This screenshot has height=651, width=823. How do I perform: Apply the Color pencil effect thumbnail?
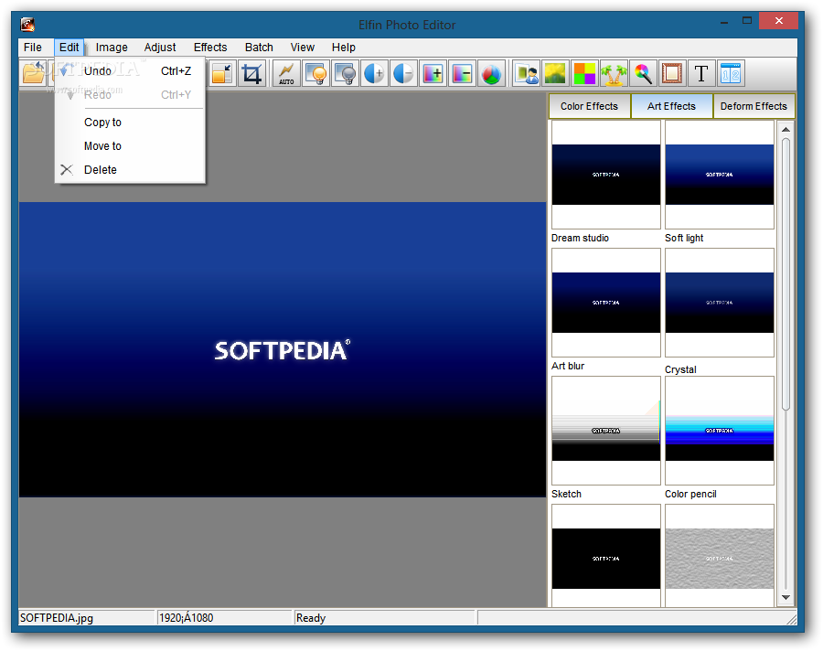coord(720,431)
